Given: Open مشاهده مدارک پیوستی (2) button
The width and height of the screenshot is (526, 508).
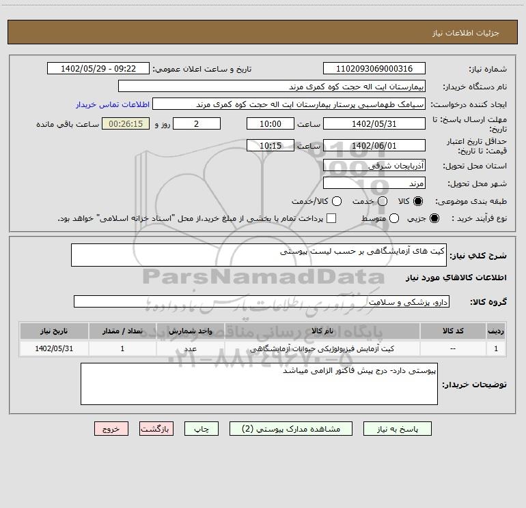Looking at the screenshot, I should point(291,429).
